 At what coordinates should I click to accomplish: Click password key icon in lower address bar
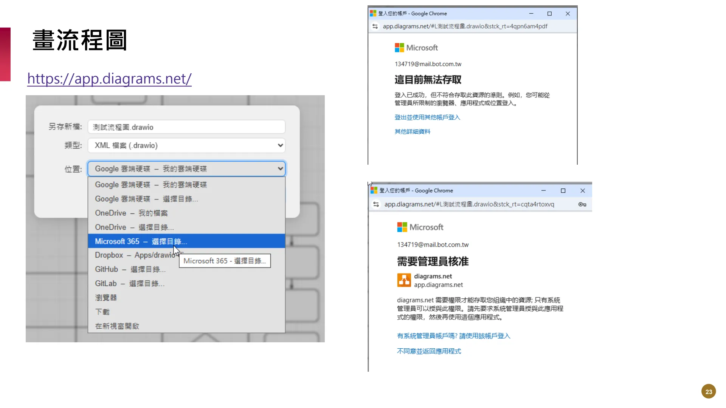click(582, 204)
